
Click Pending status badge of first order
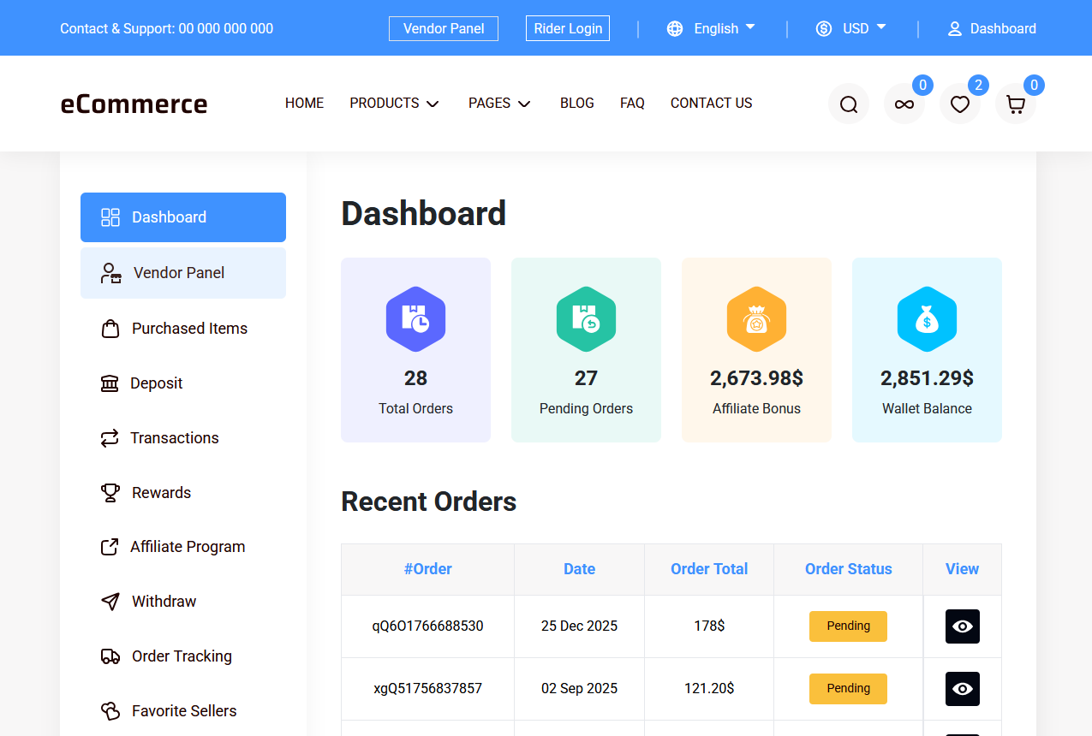click(848, 626)
